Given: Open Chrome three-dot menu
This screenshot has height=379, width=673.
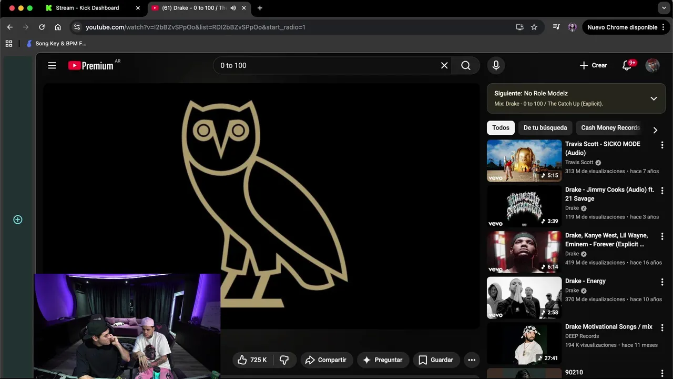Looking at the screenshot, I should pos(665,27).
